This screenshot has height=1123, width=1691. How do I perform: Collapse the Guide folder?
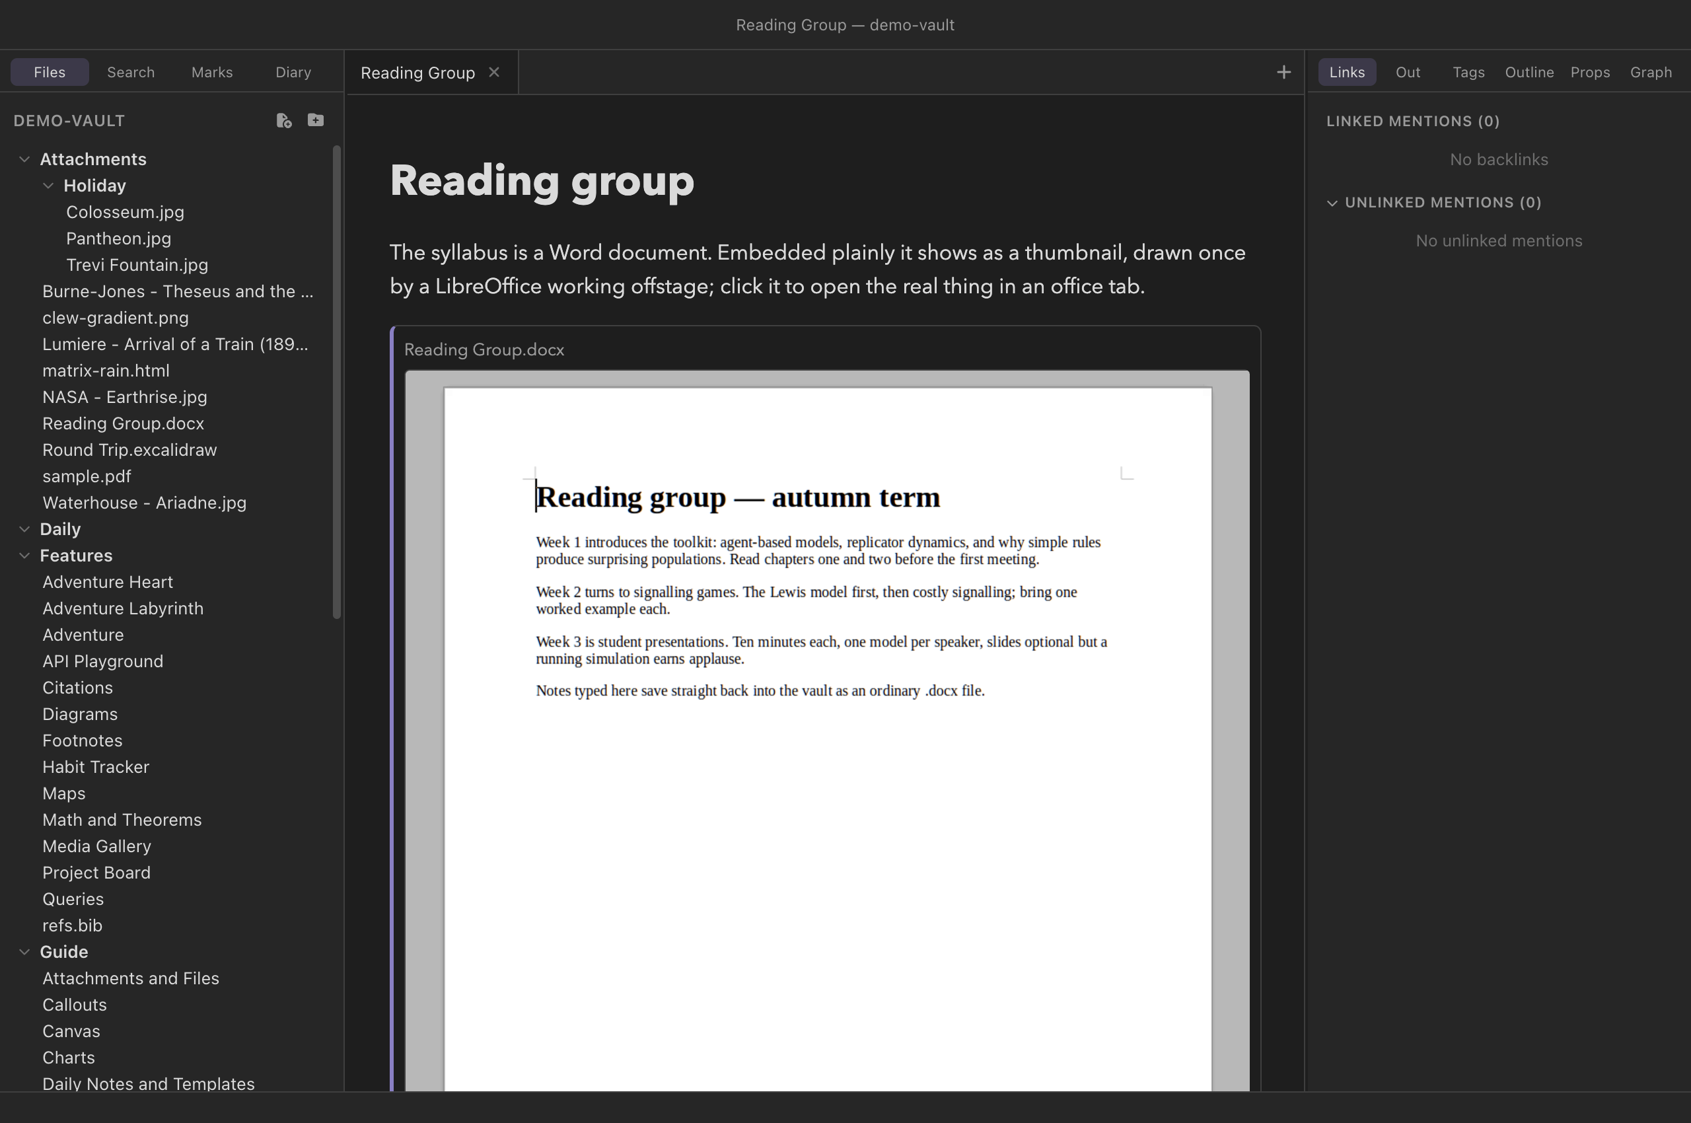coord(24,952)
